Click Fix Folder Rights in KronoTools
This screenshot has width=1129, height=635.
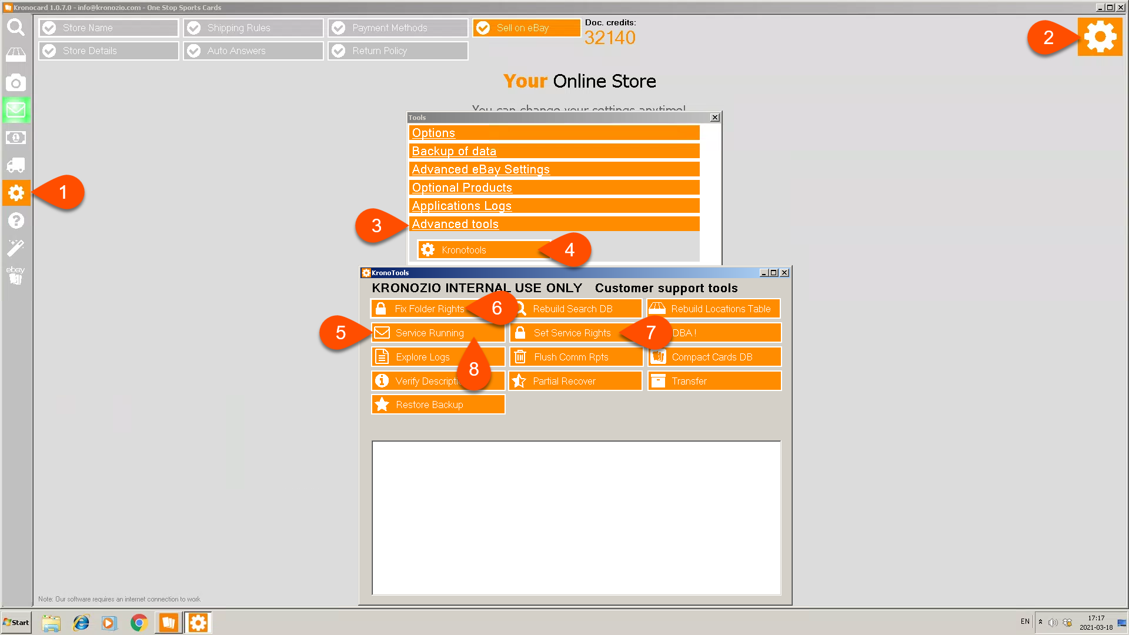click(x=437, y=309)
